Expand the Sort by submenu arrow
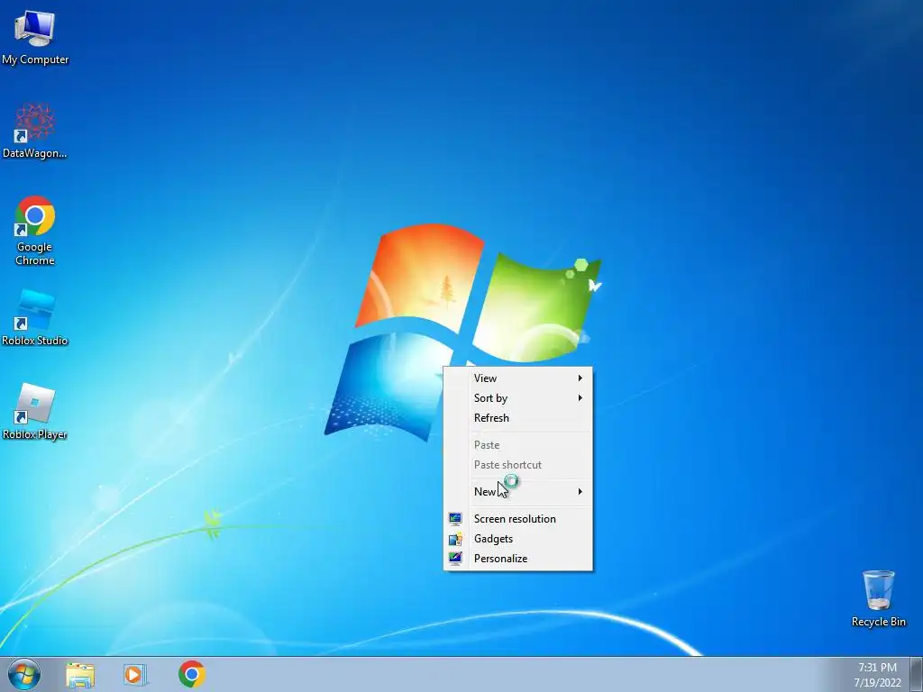 (580, 397)
